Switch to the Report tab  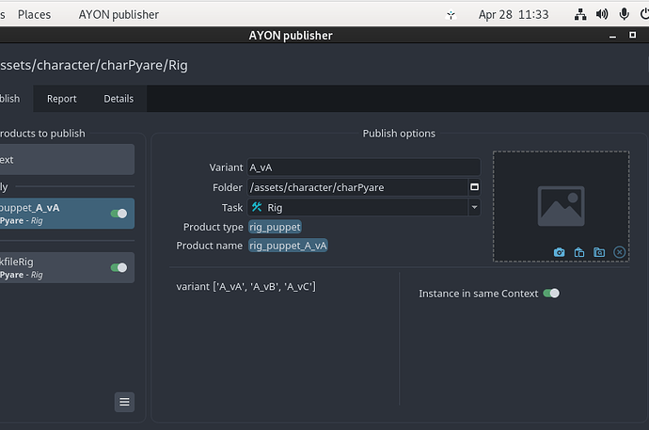click(x=62, y=99)
